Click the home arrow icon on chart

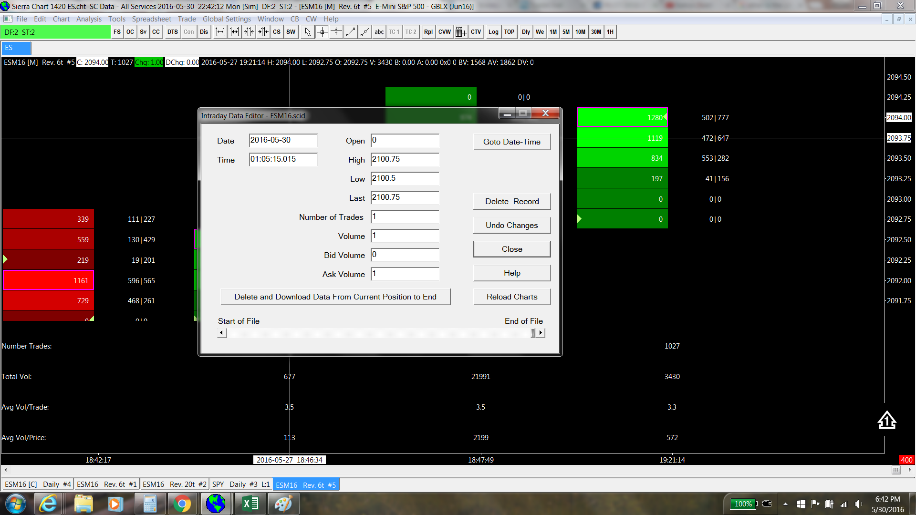coord(886,420)
